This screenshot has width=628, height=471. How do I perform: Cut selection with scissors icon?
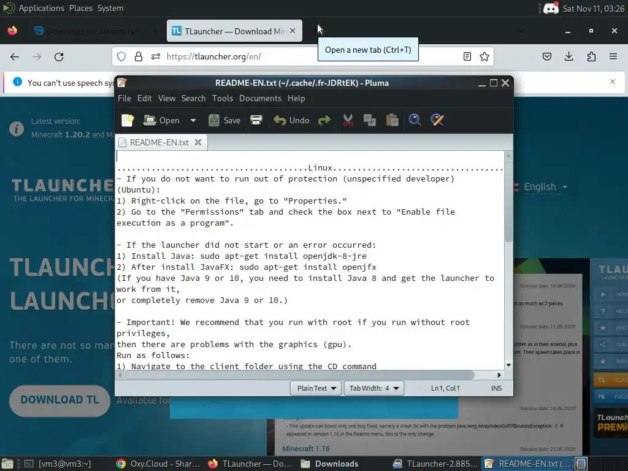(x=348, y=120)
